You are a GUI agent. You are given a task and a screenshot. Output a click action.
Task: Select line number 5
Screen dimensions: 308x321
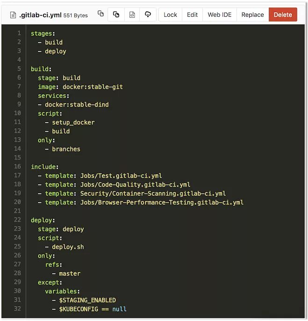(x=19, y=69)
